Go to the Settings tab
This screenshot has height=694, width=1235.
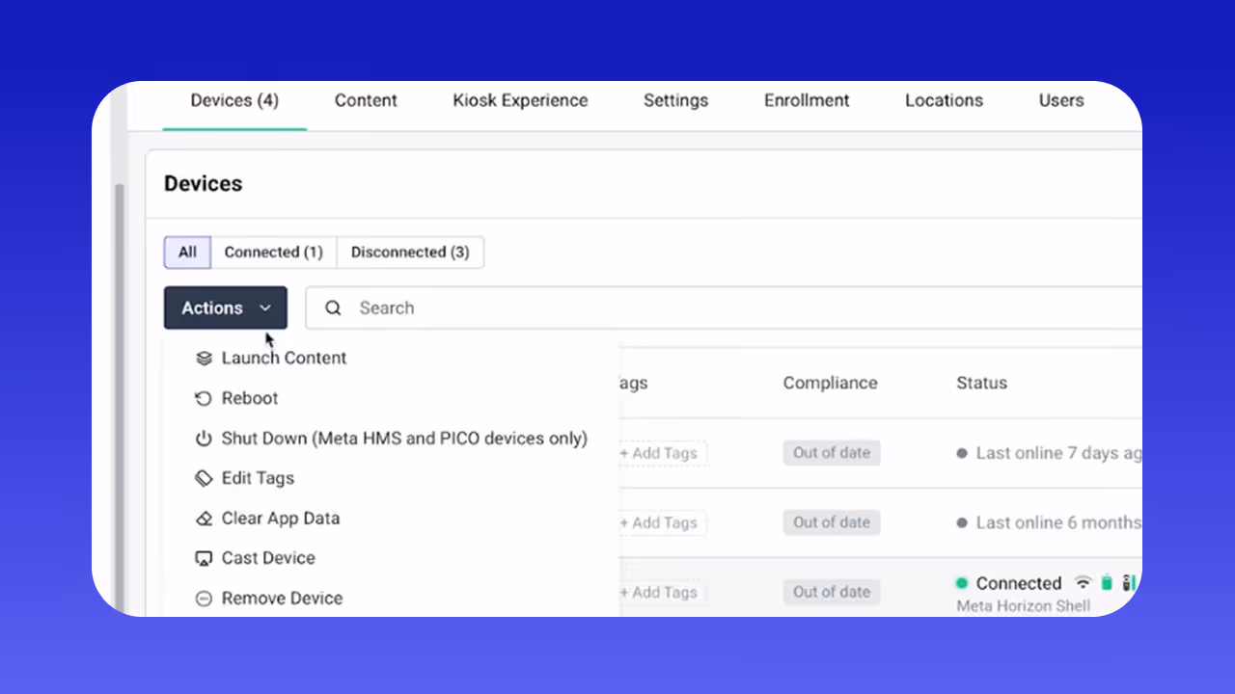675,100
